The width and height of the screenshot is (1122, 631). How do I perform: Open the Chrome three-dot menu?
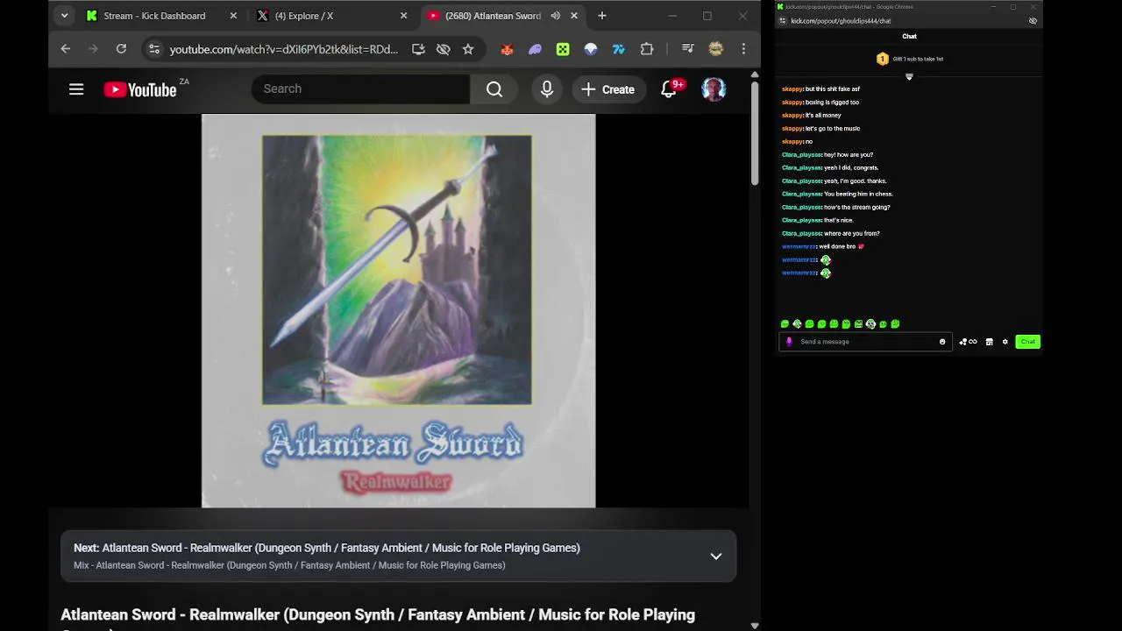[743, 49]
